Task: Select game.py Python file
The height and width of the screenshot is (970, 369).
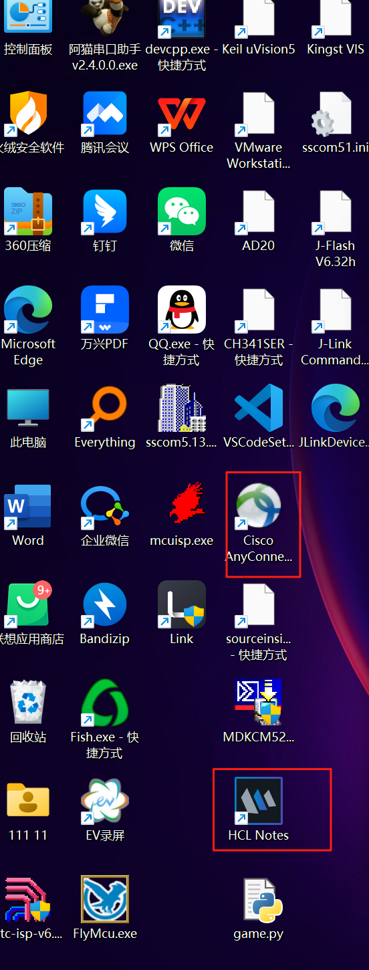Action: click(263, 900)
